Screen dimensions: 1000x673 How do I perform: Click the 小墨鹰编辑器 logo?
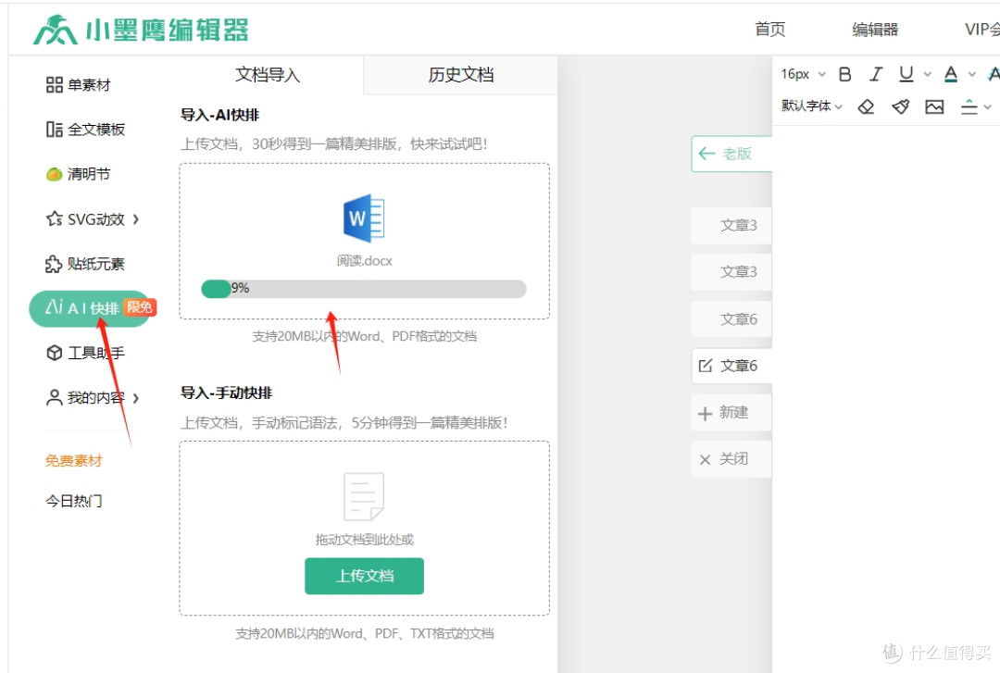141,30
